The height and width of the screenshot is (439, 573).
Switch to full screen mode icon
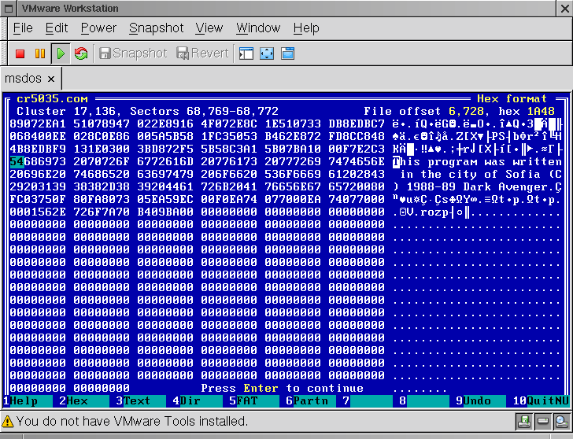[267, 53]
